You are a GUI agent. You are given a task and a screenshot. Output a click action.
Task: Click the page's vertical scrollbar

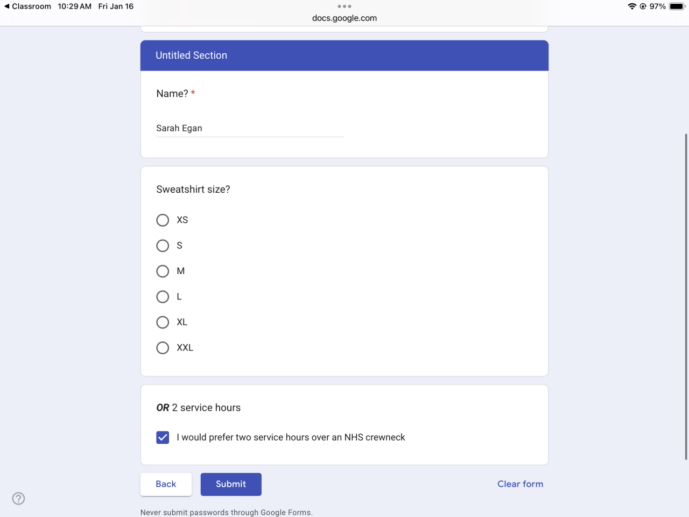(x=686, y=296)
